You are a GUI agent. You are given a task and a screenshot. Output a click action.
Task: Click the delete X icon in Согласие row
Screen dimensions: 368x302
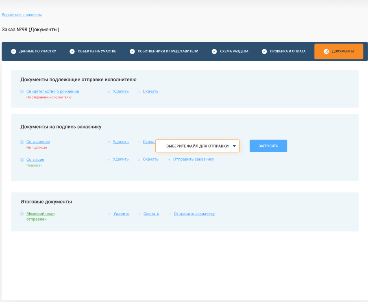point(109,160)
